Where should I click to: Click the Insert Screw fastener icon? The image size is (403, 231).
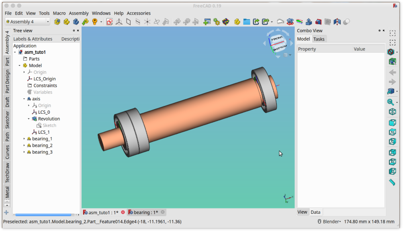95,22
